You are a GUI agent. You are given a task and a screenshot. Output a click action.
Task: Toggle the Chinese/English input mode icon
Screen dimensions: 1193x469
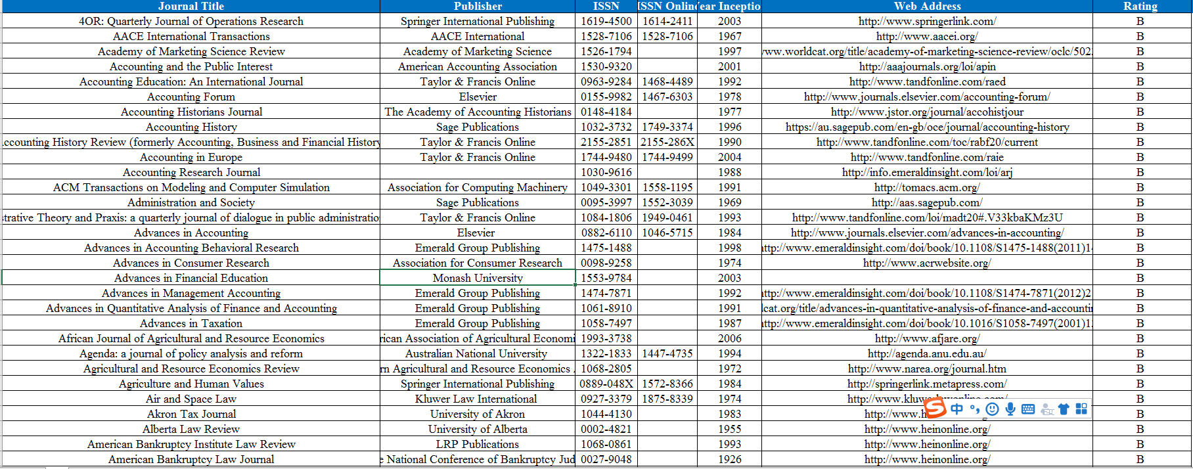957,409
